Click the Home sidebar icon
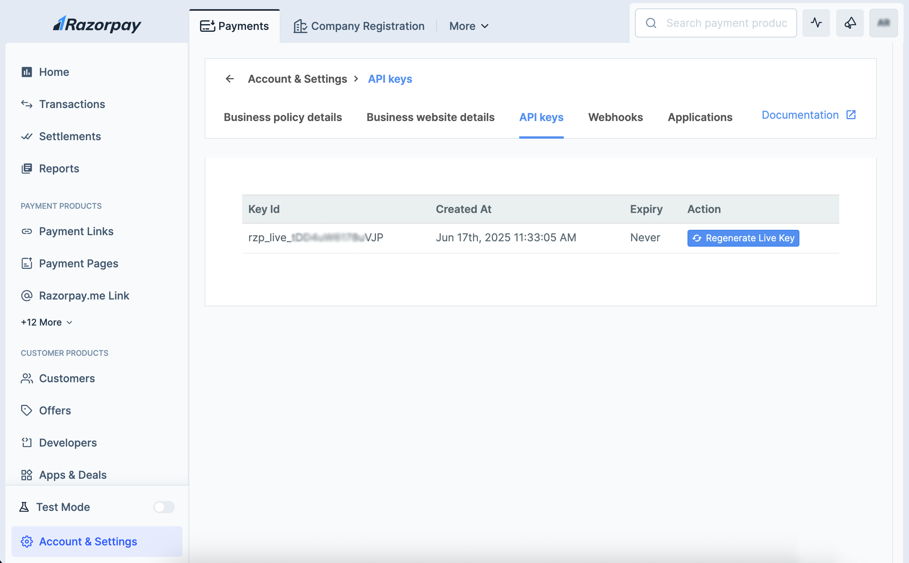Image resolution: width=909 pixels, height=563 pixels. coord(27,72)
